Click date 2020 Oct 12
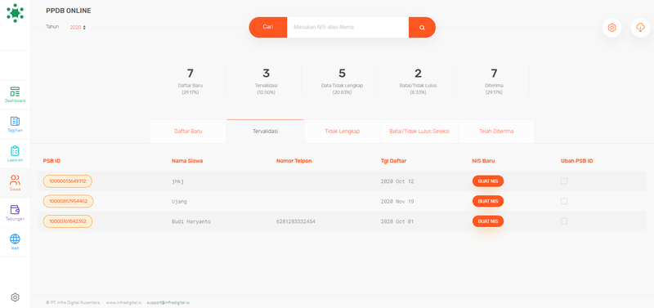Viewport: 654px width, 308px height. tap(397, 181)
